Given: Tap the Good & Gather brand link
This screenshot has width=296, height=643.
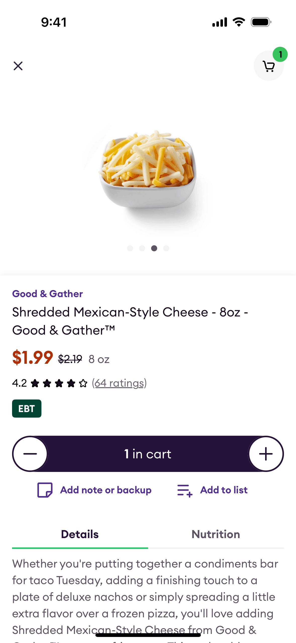Looking at the screenshot, I should coord(47,294).
